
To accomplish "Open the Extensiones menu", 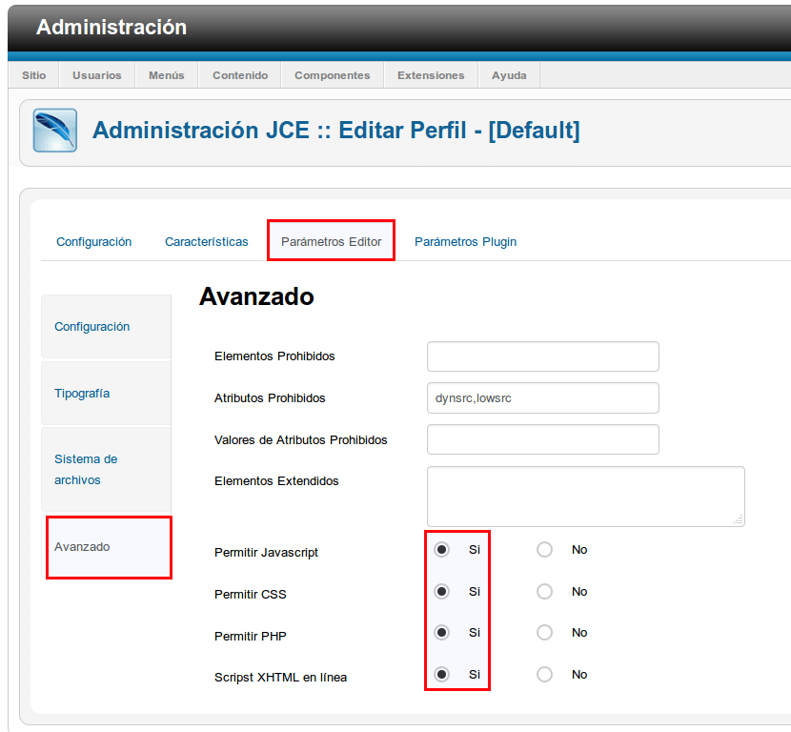I will point(431,75).
